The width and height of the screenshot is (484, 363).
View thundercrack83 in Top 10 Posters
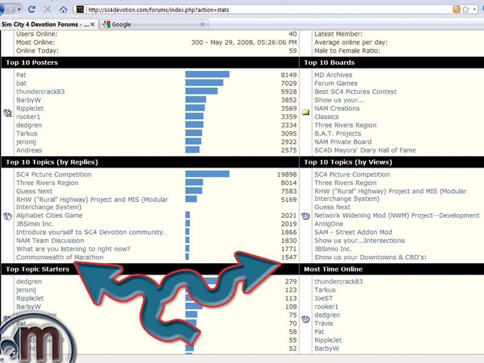(41, 92)
